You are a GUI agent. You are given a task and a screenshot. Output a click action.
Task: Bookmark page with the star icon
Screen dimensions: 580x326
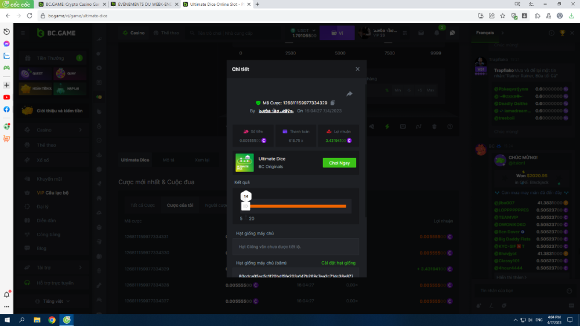tap(502, 16)
